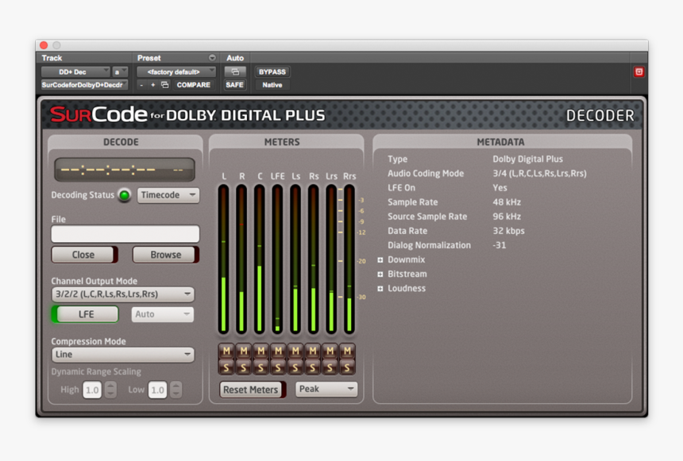Image resolution: width=683 pixels, height=461 pixels.
Task: Click Reset Meters button
Action: tap(253, 390)
